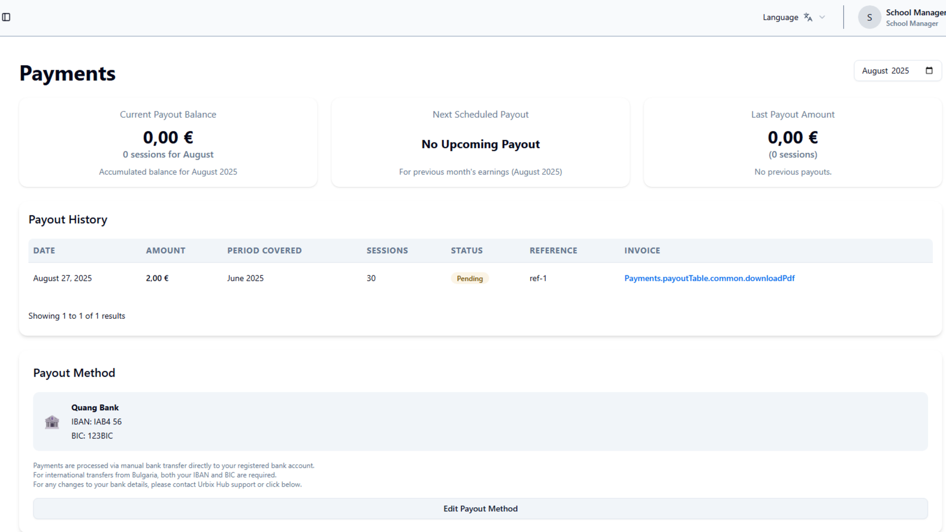
Task: Open the School Manager profile name
Action: [x=914, y=13]
